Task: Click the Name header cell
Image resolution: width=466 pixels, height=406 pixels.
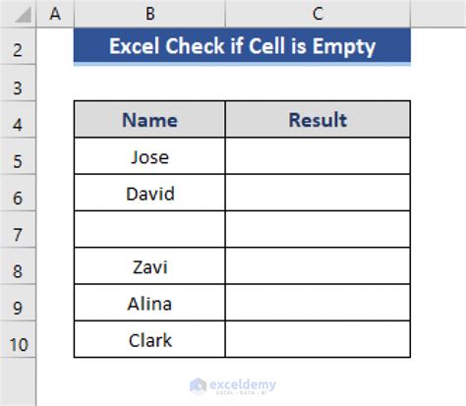Action: [149, 119]
